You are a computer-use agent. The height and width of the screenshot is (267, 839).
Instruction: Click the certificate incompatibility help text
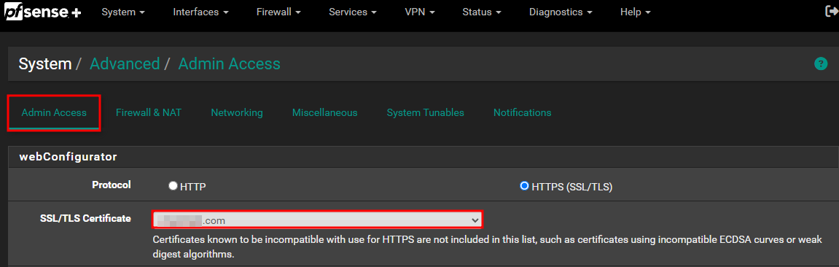tap(488, 247)
